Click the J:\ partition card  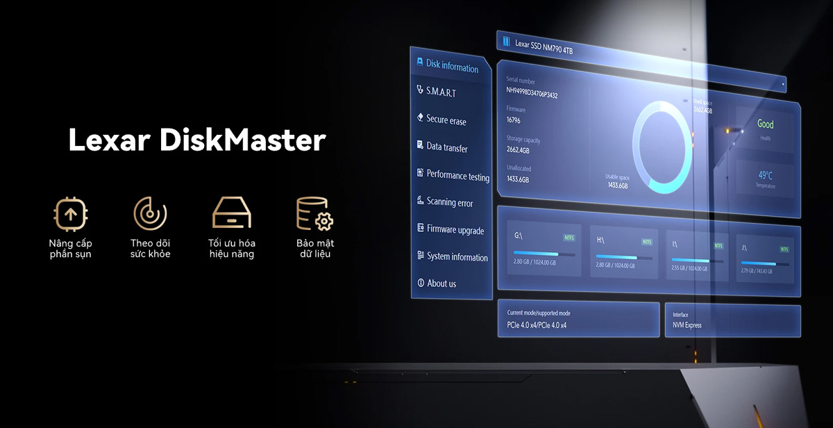pyautogui.click(x=766, y=258)
